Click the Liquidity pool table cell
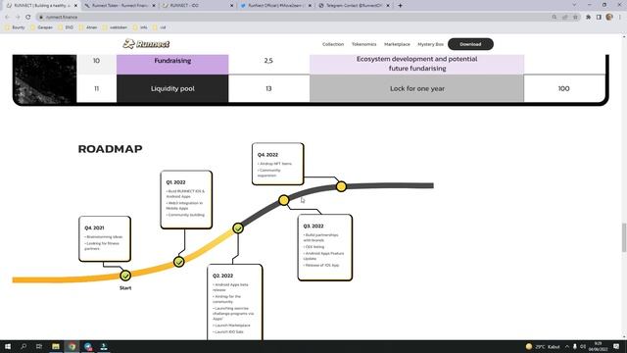The height and width of the screenshot is (353, 627). coord(172,88)
